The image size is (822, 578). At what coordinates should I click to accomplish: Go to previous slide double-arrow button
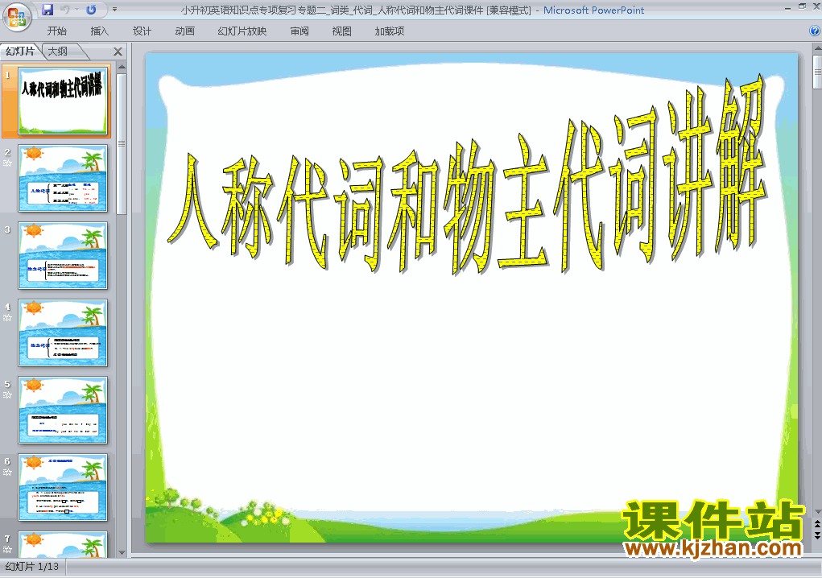pyautogui.click(x=817, y=524)
